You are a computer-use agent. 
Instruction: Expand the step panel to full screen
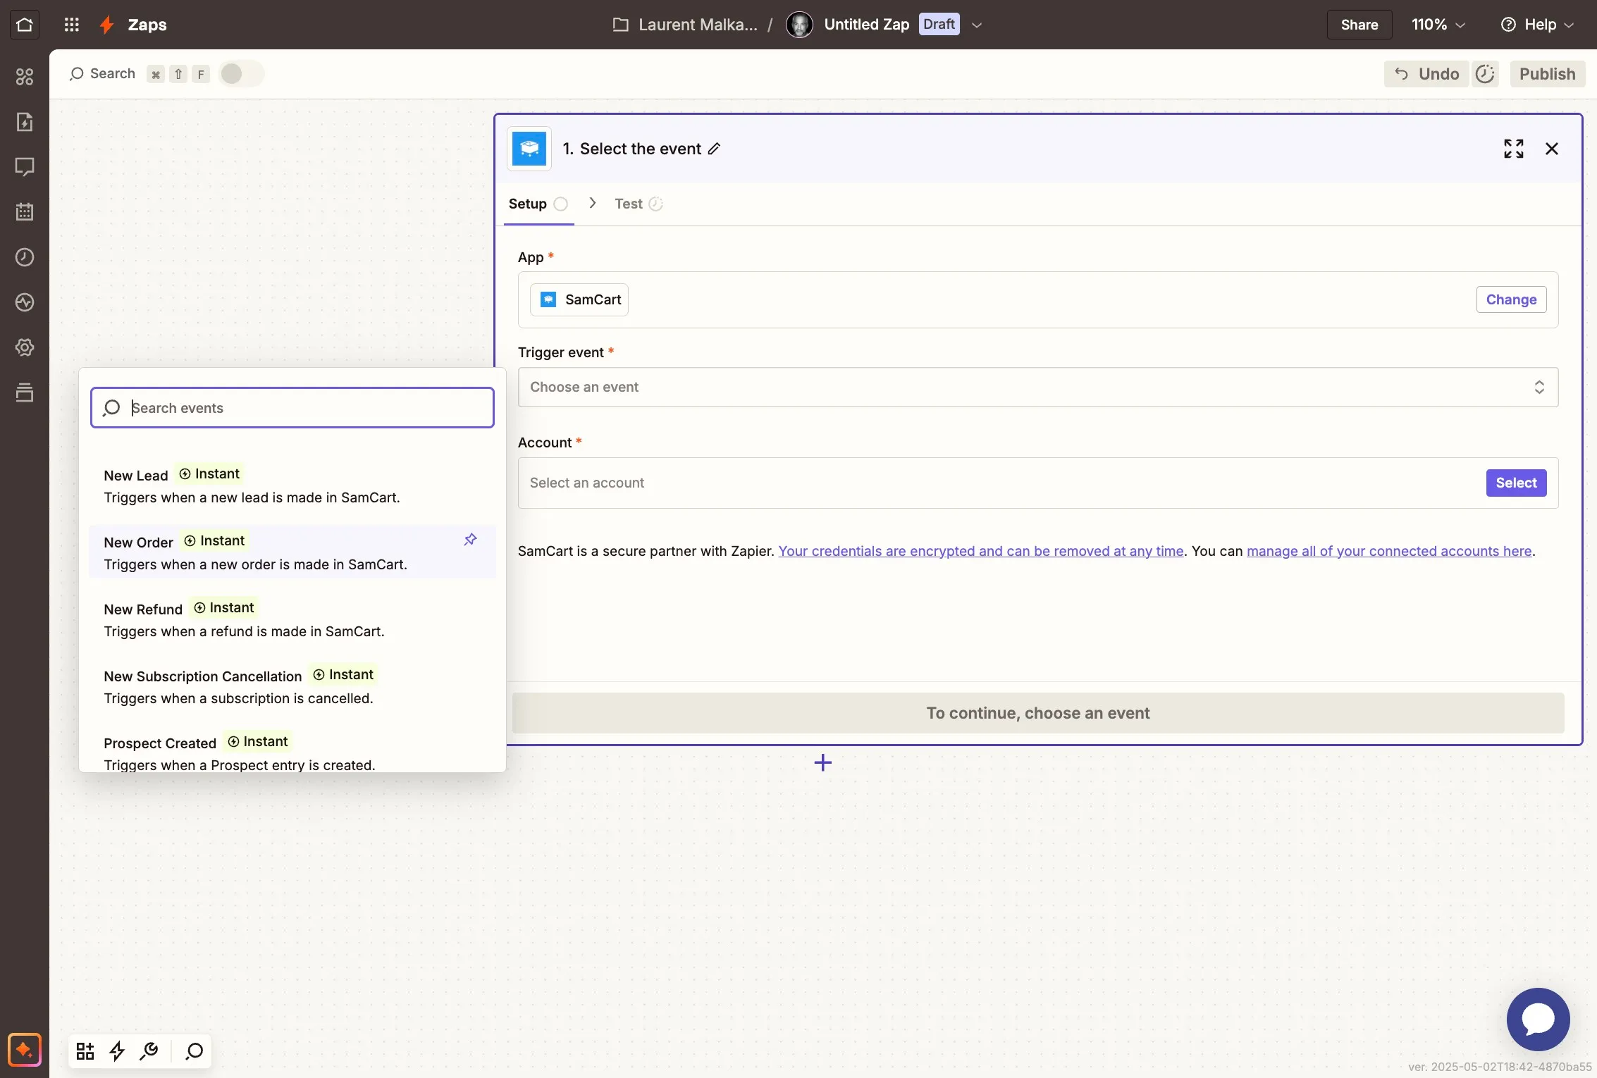[1513, 149]
